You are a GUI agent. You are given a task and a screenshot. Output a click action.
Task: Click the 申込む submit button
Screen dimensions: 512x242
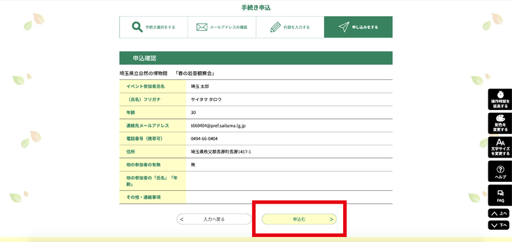(299, 219)
